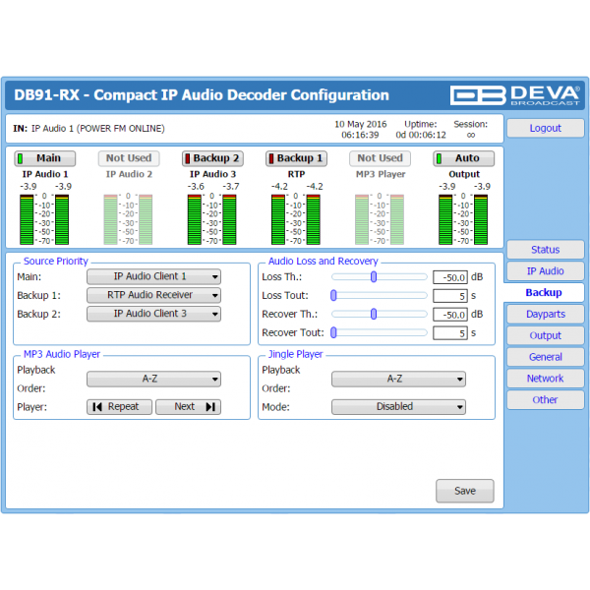
Task: Click the Recover Tout seconds field
Action: (450, 333)
